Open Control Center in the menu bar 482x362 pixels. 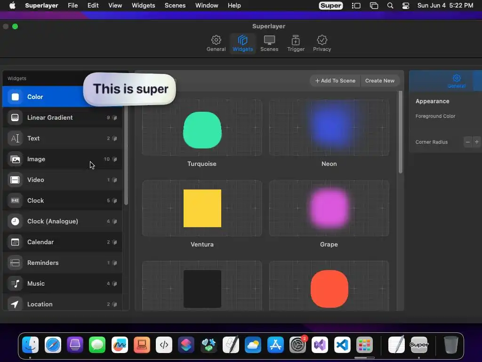tap(406, 6)
